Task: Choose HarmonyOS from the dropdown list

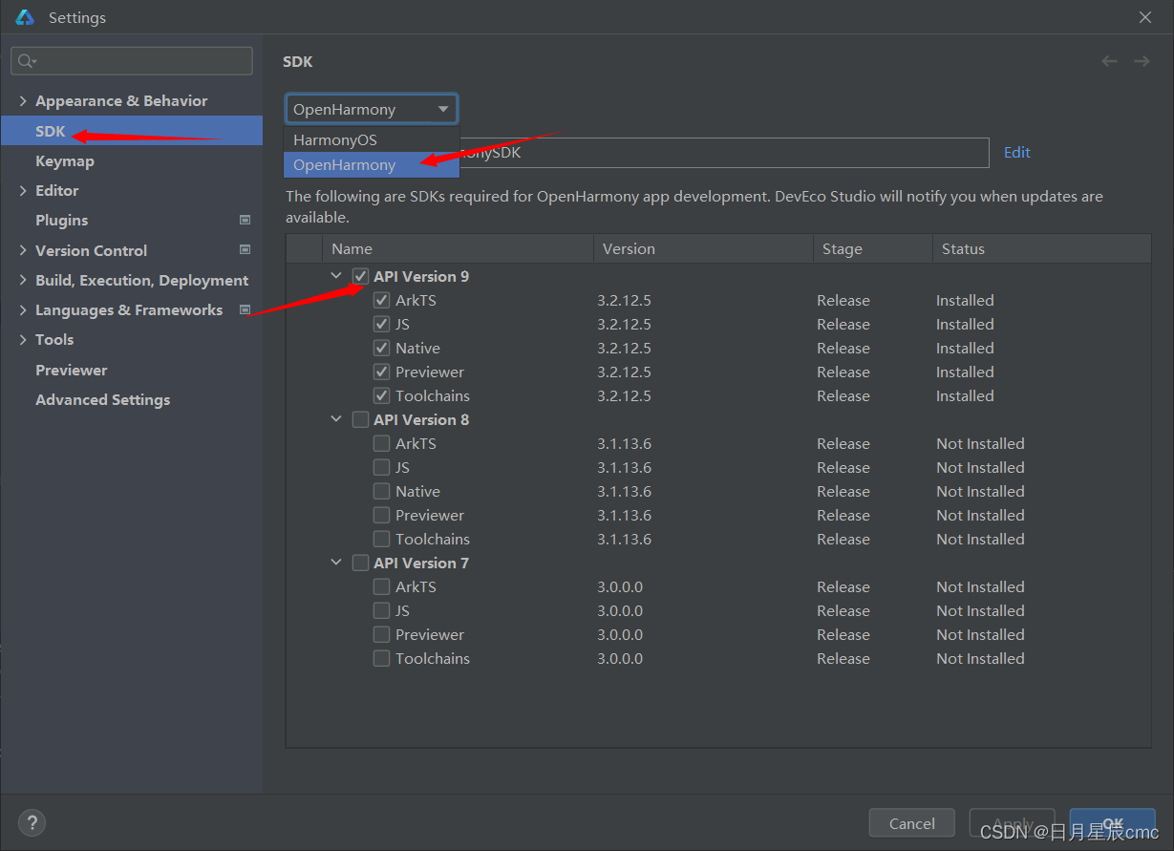Action: (x=372, y=139)
